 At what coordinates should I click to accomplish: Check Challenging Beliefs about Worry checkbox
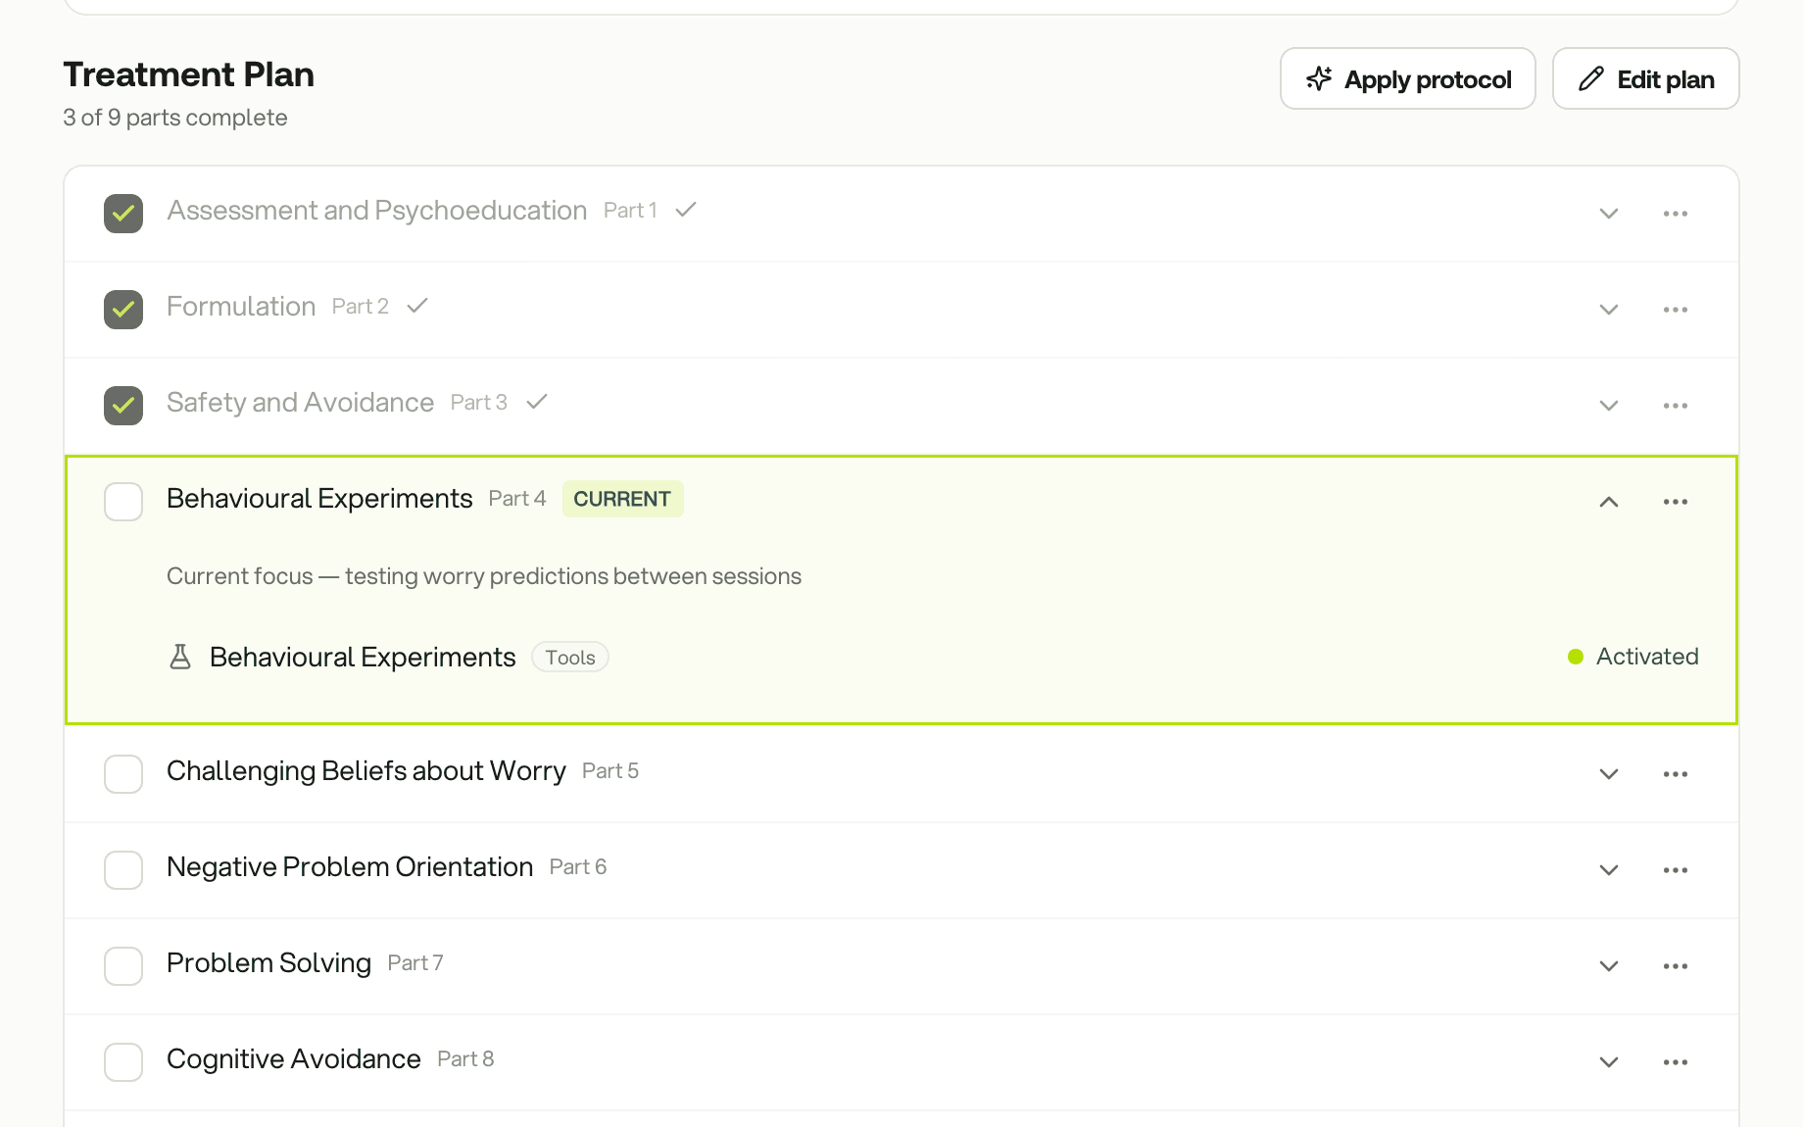click(x=123, y=774)
